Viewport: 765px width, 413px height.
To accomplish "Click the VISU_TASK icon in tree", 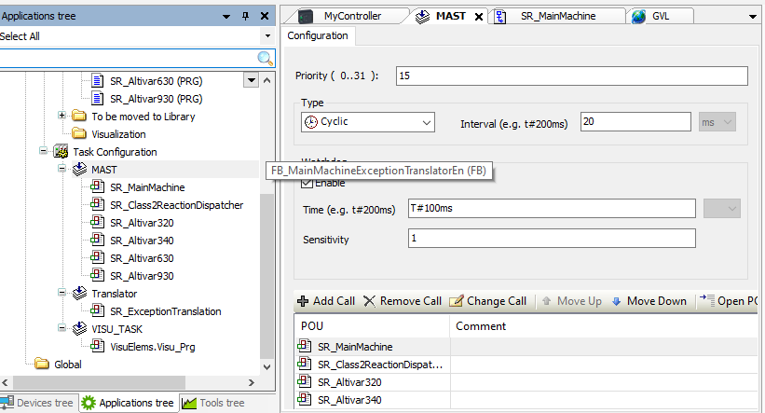I will 79,329.
